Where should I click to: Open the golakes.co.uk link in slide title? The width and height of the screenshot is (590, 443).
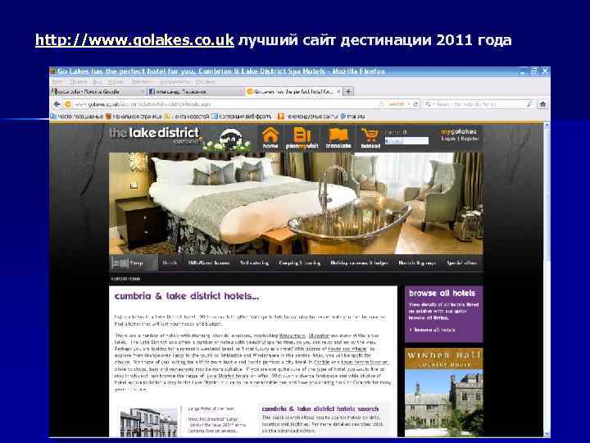click(x=134, y=40)
